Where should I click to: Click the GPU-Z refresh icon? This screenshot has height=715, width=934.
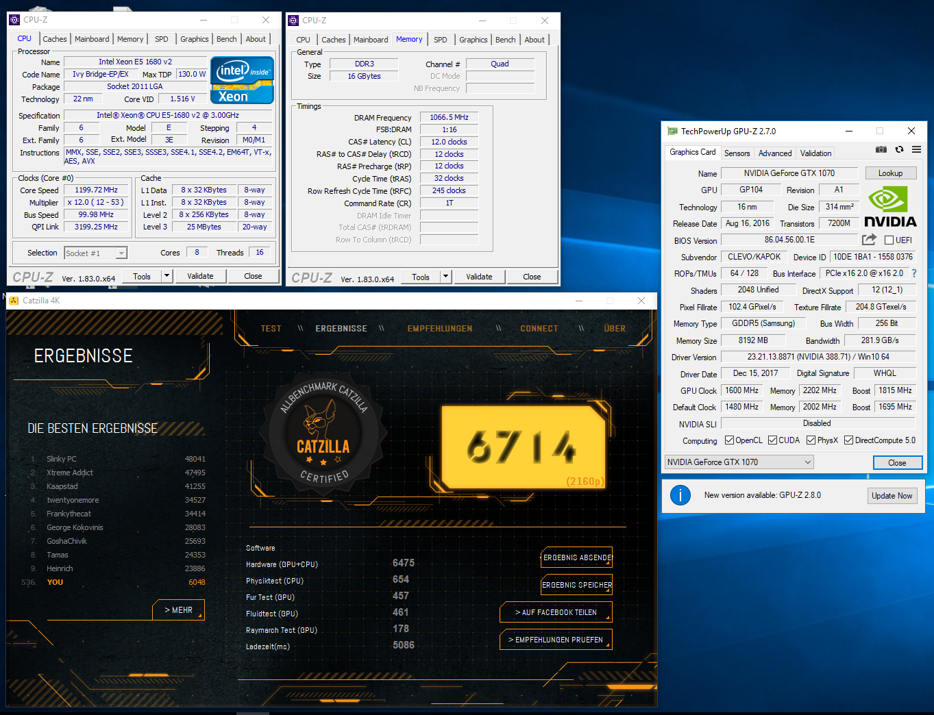[x=899, y=149]
